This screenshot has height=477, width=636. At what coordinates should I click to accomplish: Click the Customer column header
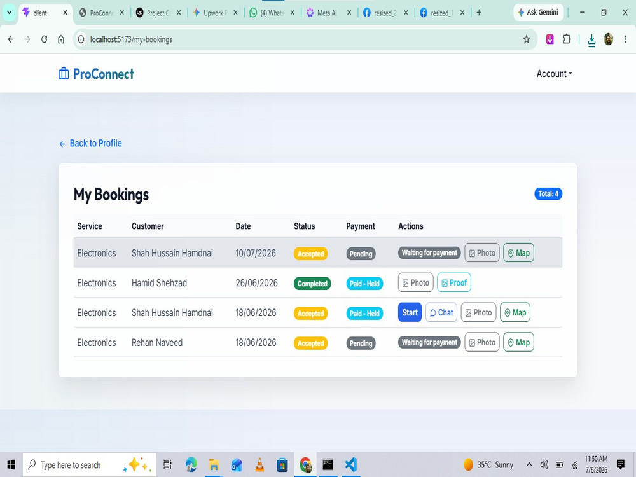(148, 226)
